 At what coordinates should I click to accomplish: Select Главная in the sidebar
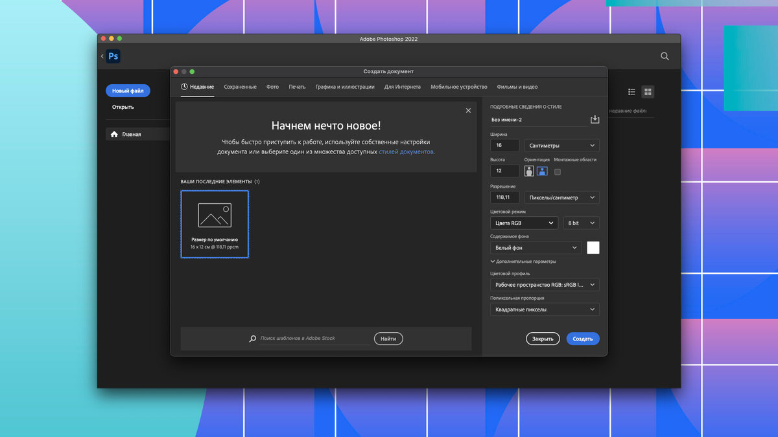(x=137, y=134)
